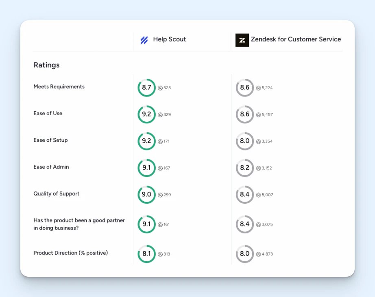Click the 3,075 review count
This screenshot has width=375, height=297.
[267, 224]
